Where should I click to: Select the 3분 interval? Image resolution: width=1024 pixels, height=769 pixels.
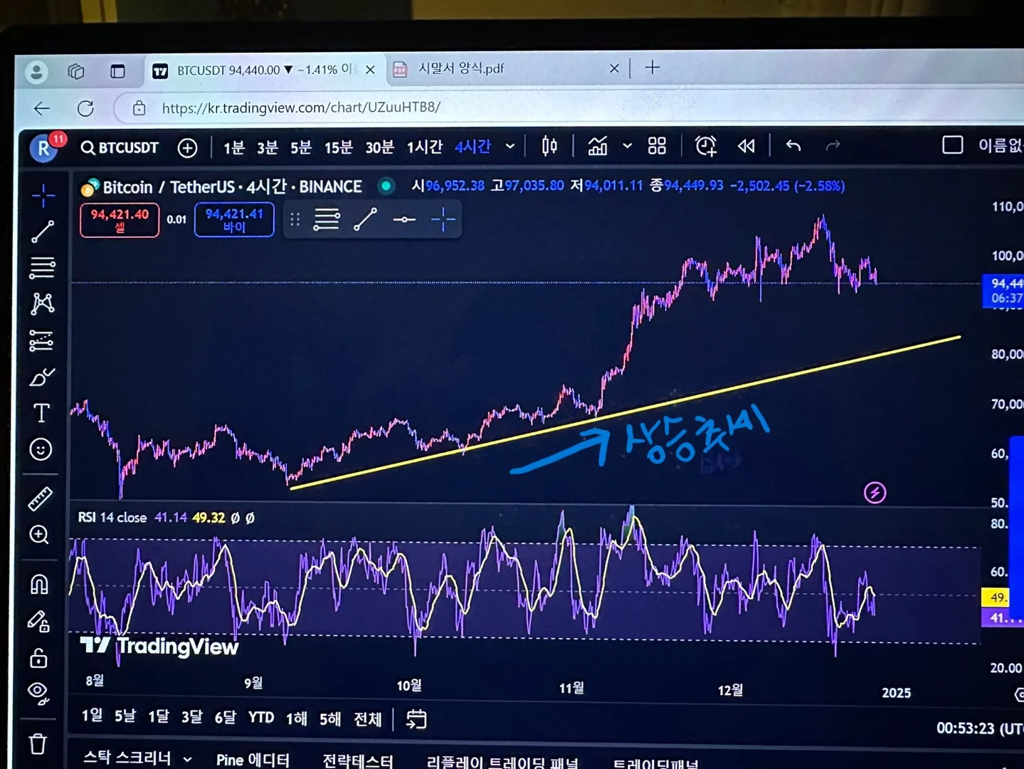point(268,147)
